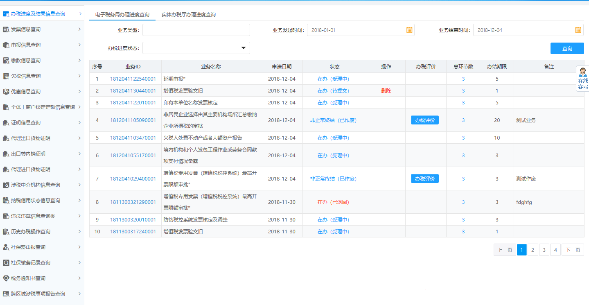Select the 历史办税操作查询 sidebar icon
The width and height of the screenshot is (589, 305).
(x=6, y=231)
